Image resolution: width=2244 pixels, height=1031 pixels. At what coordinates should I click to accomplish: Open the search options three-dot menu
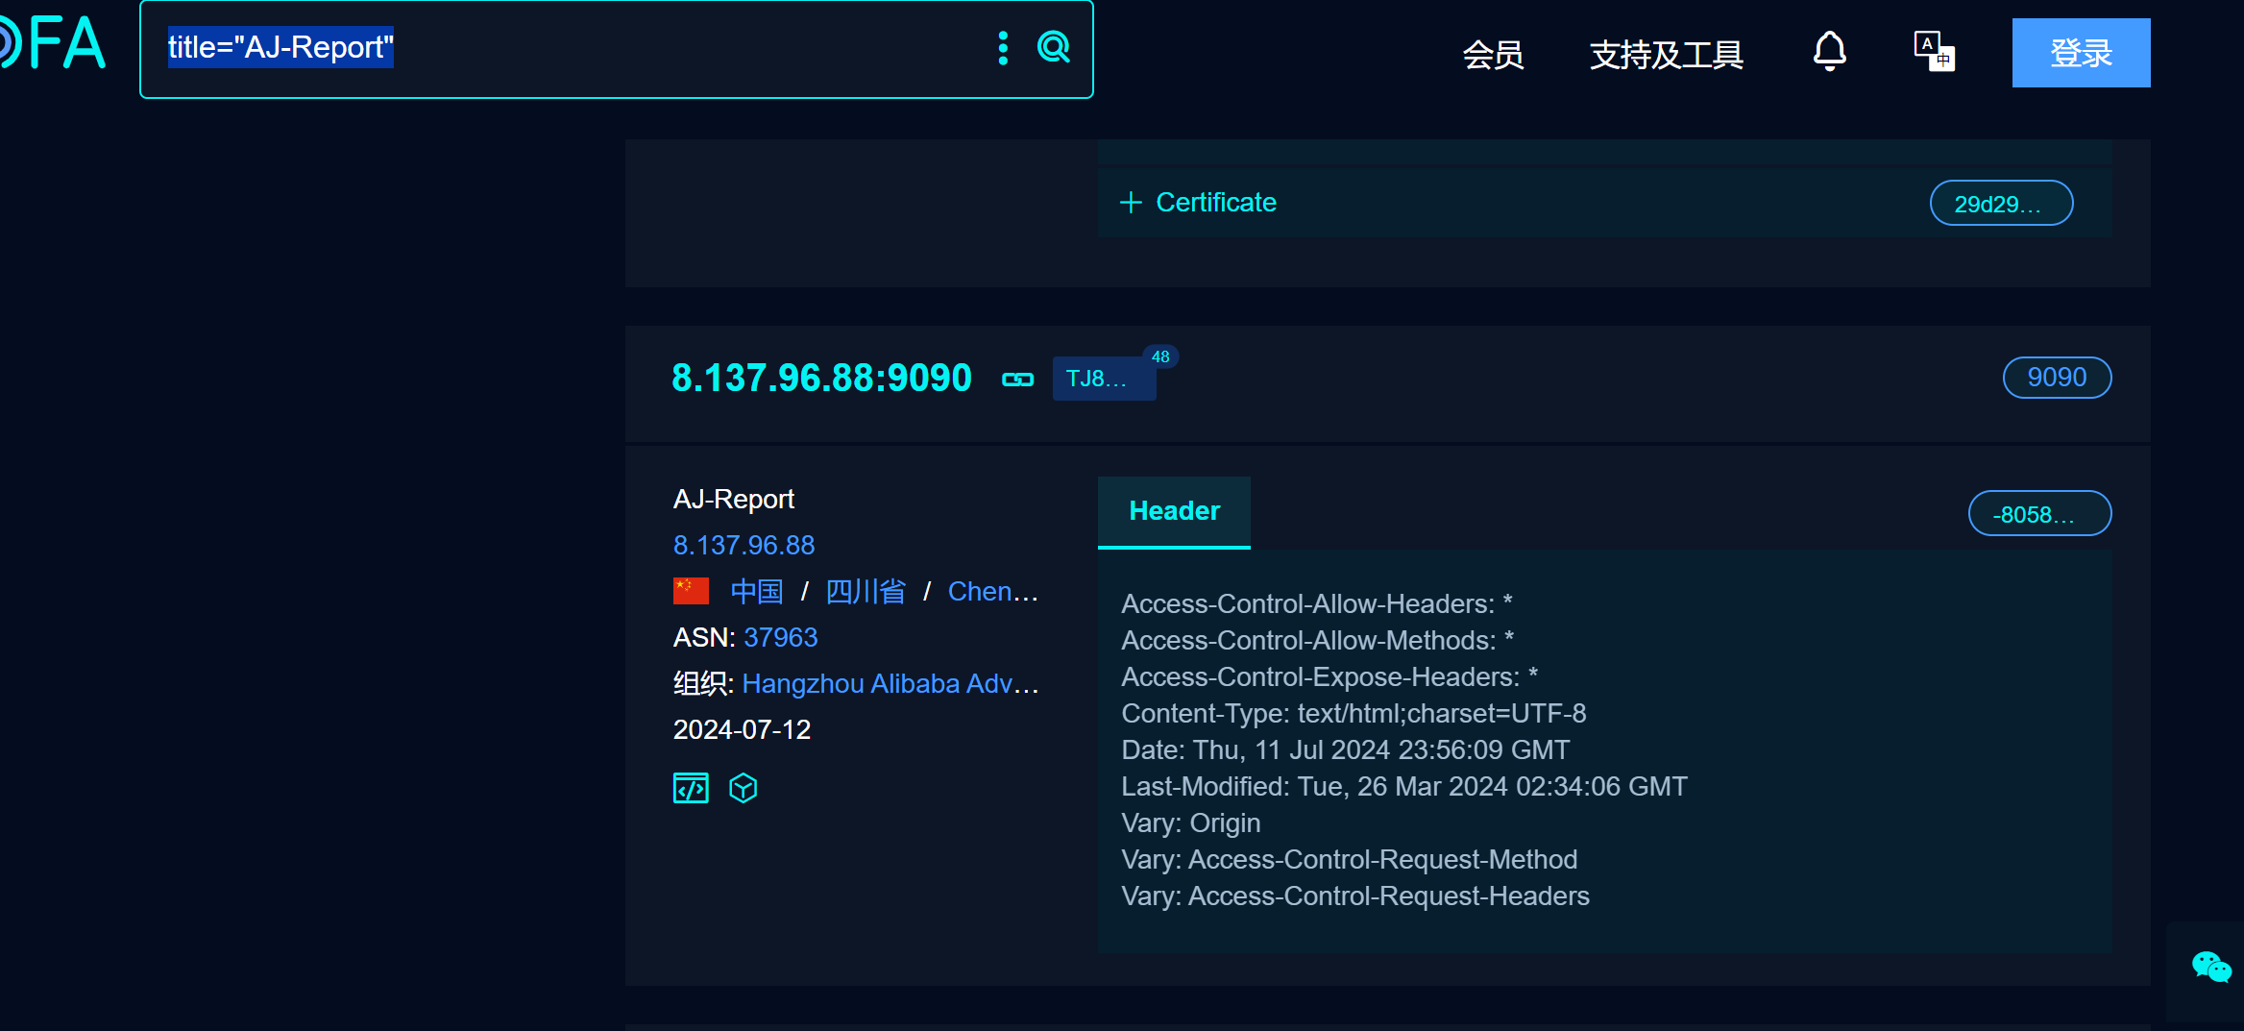1003,48
